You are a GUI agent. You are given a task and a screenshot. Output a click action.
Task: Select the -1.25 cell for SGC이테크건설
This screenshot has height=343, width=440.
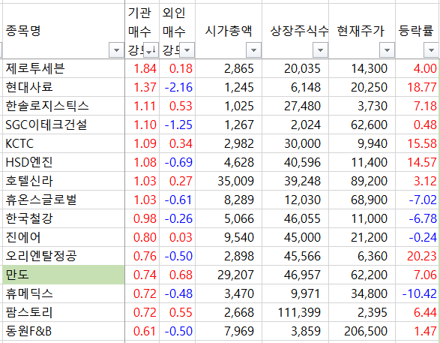178,125
